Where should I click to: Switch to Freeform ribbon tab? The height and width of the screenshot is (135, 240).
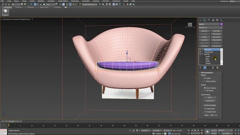point(18,7)
